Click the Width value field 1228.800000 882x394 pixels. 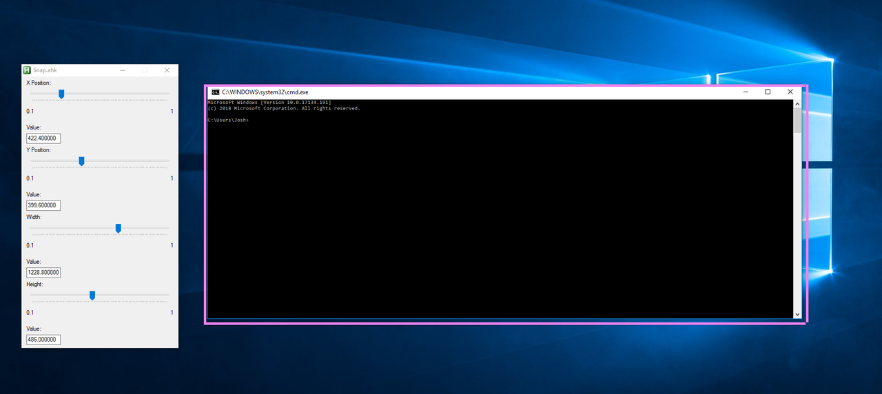[x=43, y=273]
